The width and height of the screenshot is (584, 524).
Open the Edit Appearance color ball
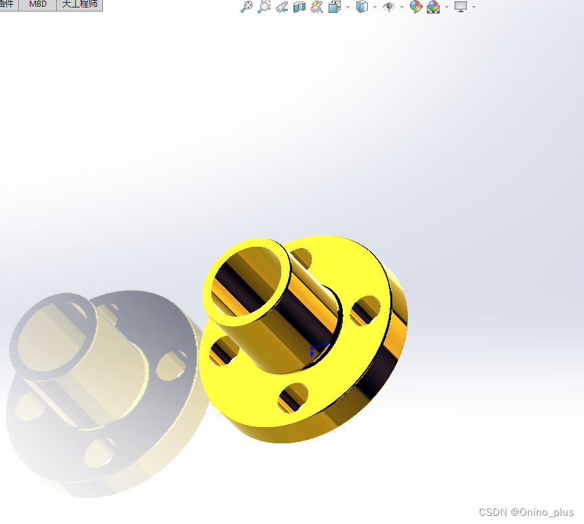416,7
